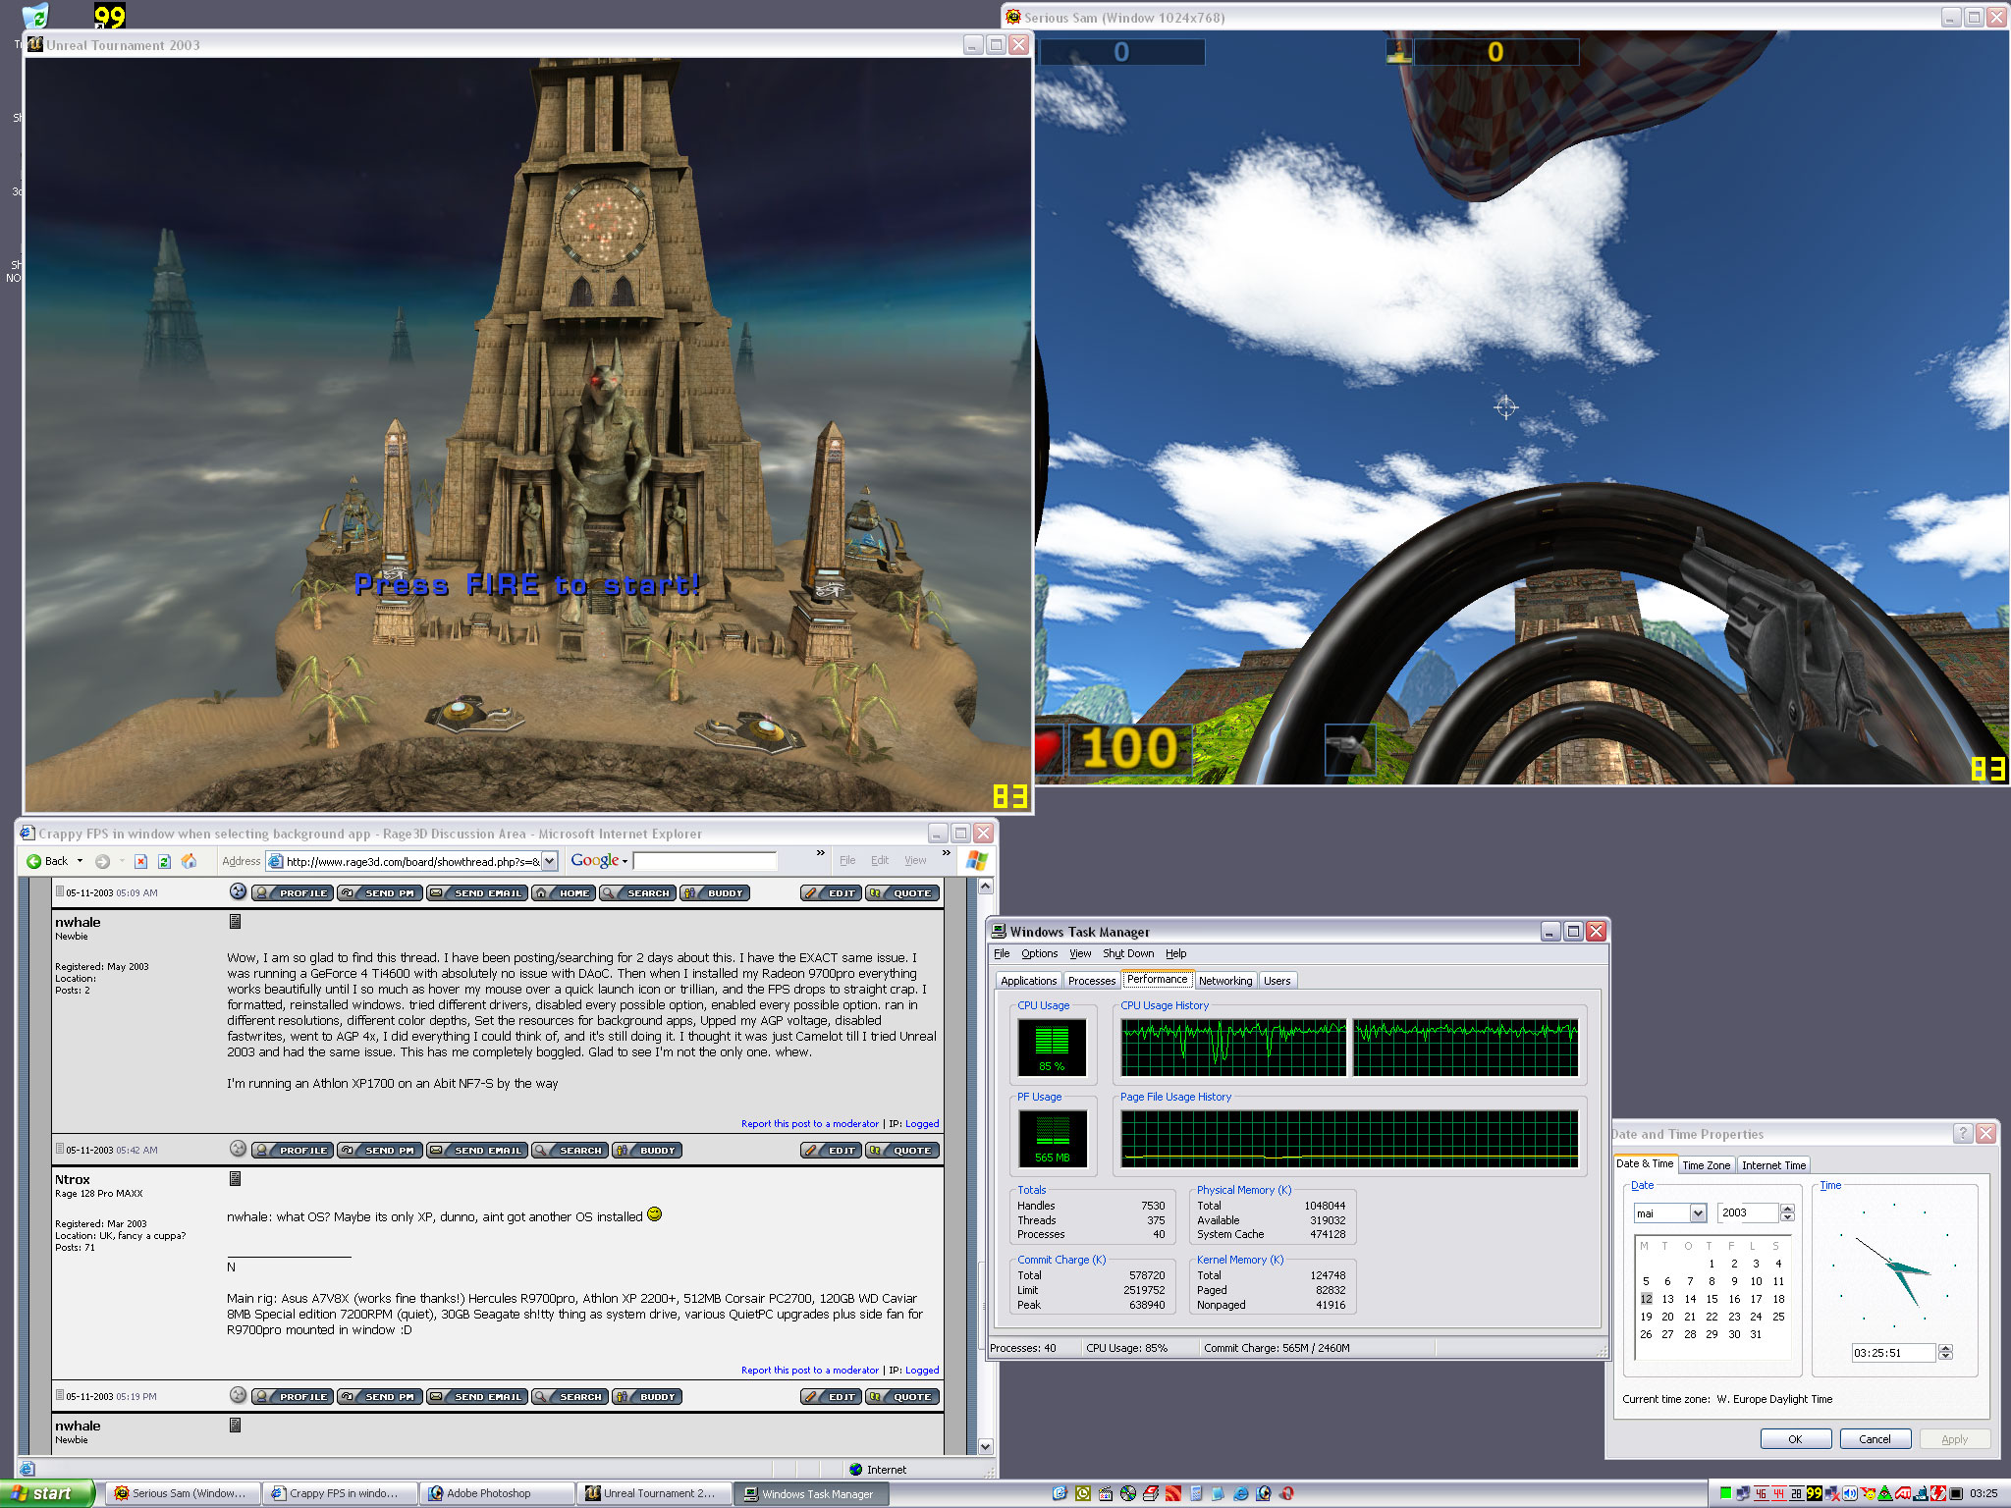Screen dimensions: 2011x1508
Task: Switch to the Networking tab in Task Manager
Action: pyautogui.click(x=1225, y=981)
